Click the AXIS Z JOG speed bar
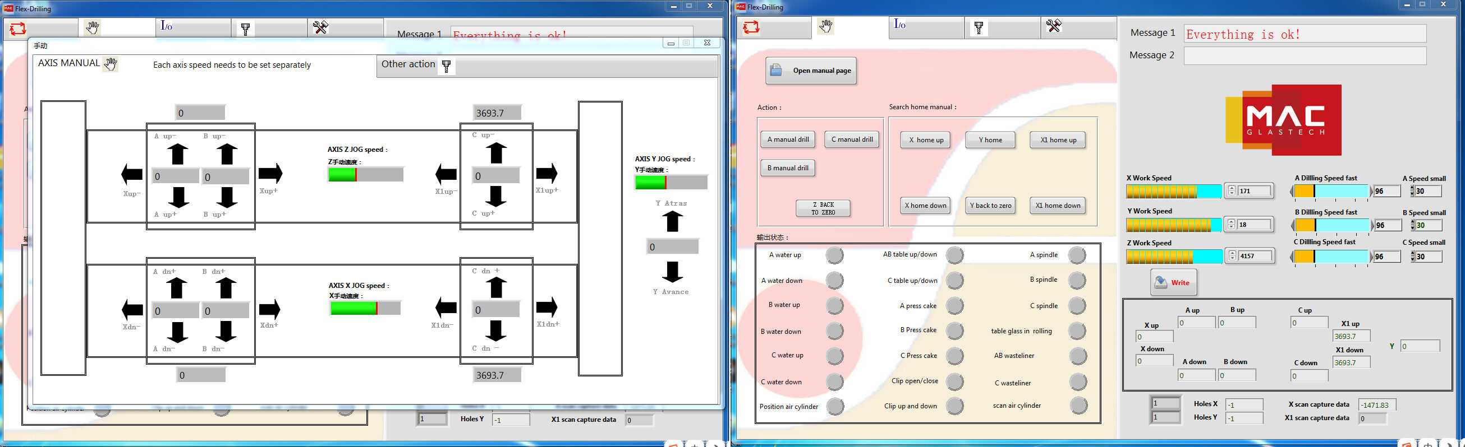Screen dimensions: 1465x447 tap(366, 174)
